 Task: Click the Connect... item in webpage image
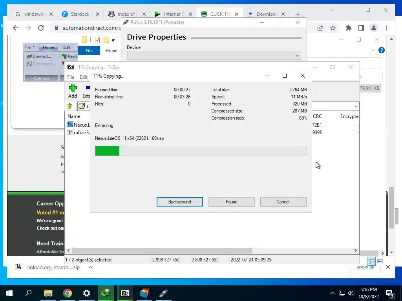pyautogui.click(x=39, y=56)
